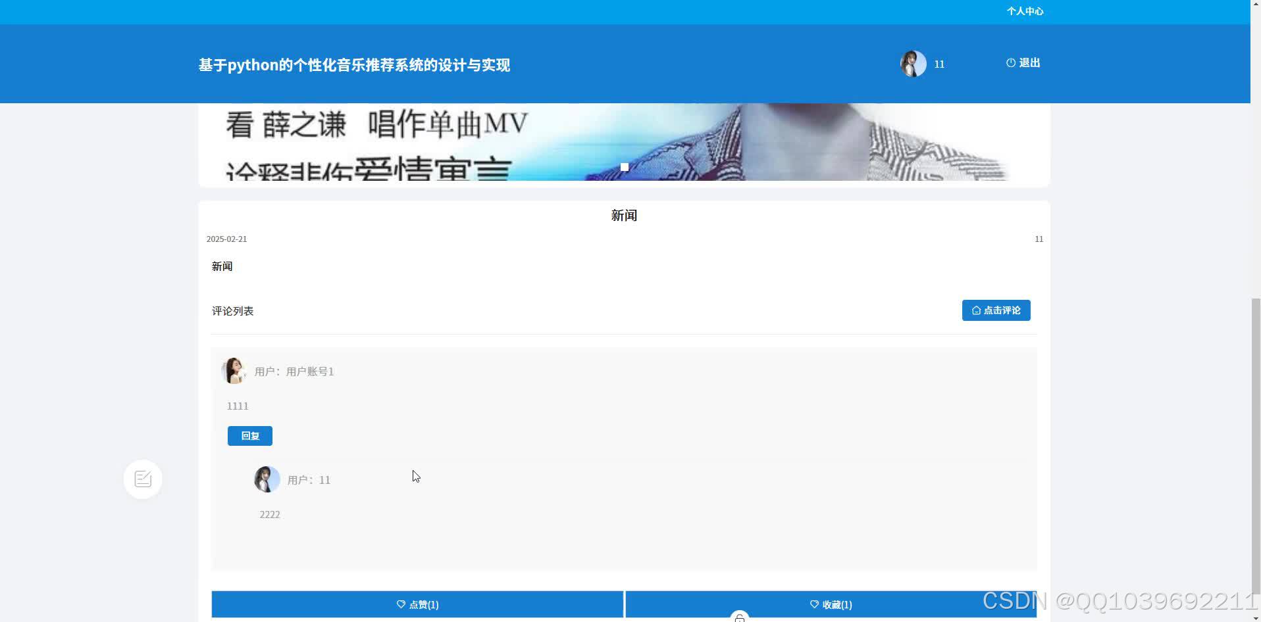The image size is (1261, 622).
Task: Select the white carousel indicator on the banner
Action: pos(624,166)
